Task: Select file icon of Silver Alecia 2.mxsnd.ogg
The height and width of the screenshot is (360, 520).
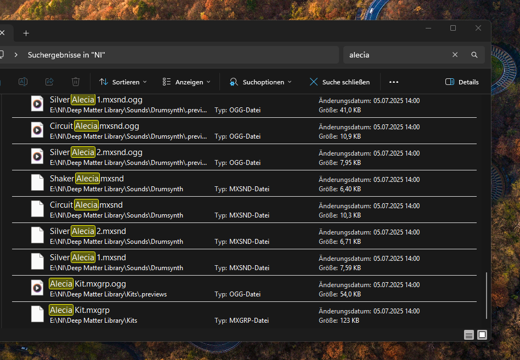Action: (37, 156)
